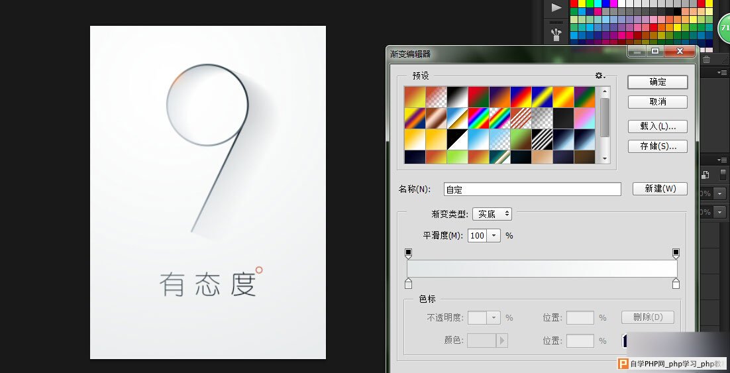Click the 载入(L)... button
Screen dimensions: 730x373
pyautogui.click(x=657, y=126)
